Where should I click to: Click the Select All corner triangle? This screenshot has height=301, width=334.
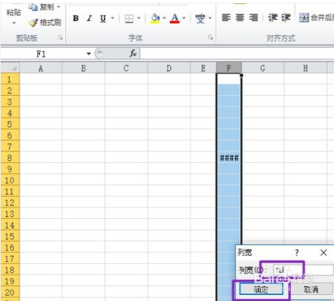point(10,68)
